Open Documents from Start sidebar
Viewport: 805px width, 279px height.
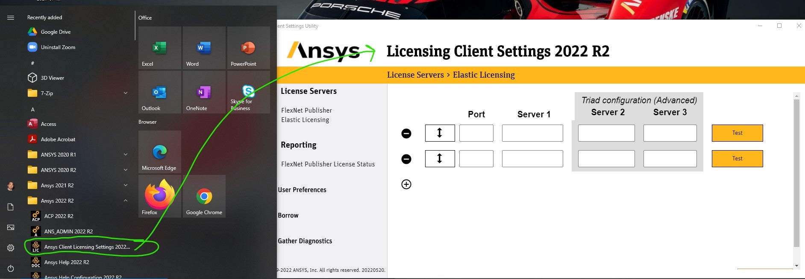[11, 207]
